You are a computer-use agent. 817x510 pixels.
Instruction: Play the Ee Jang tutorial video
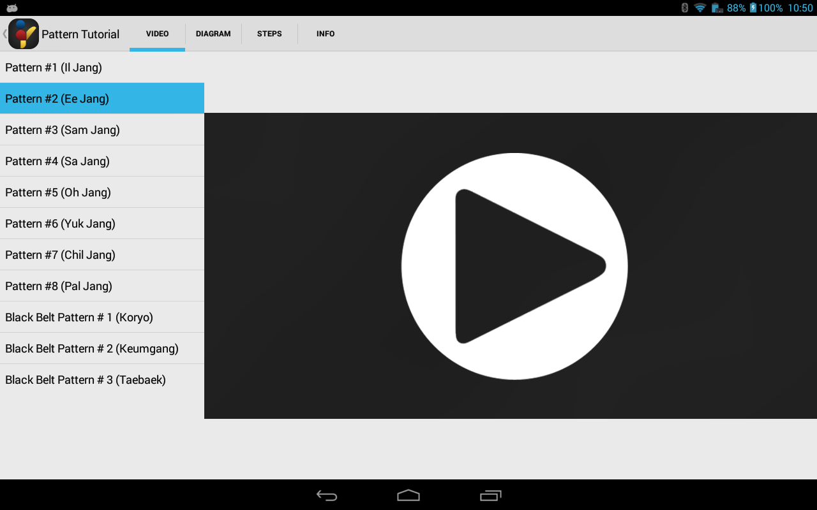pyautogui.click(x=514, y=266)
